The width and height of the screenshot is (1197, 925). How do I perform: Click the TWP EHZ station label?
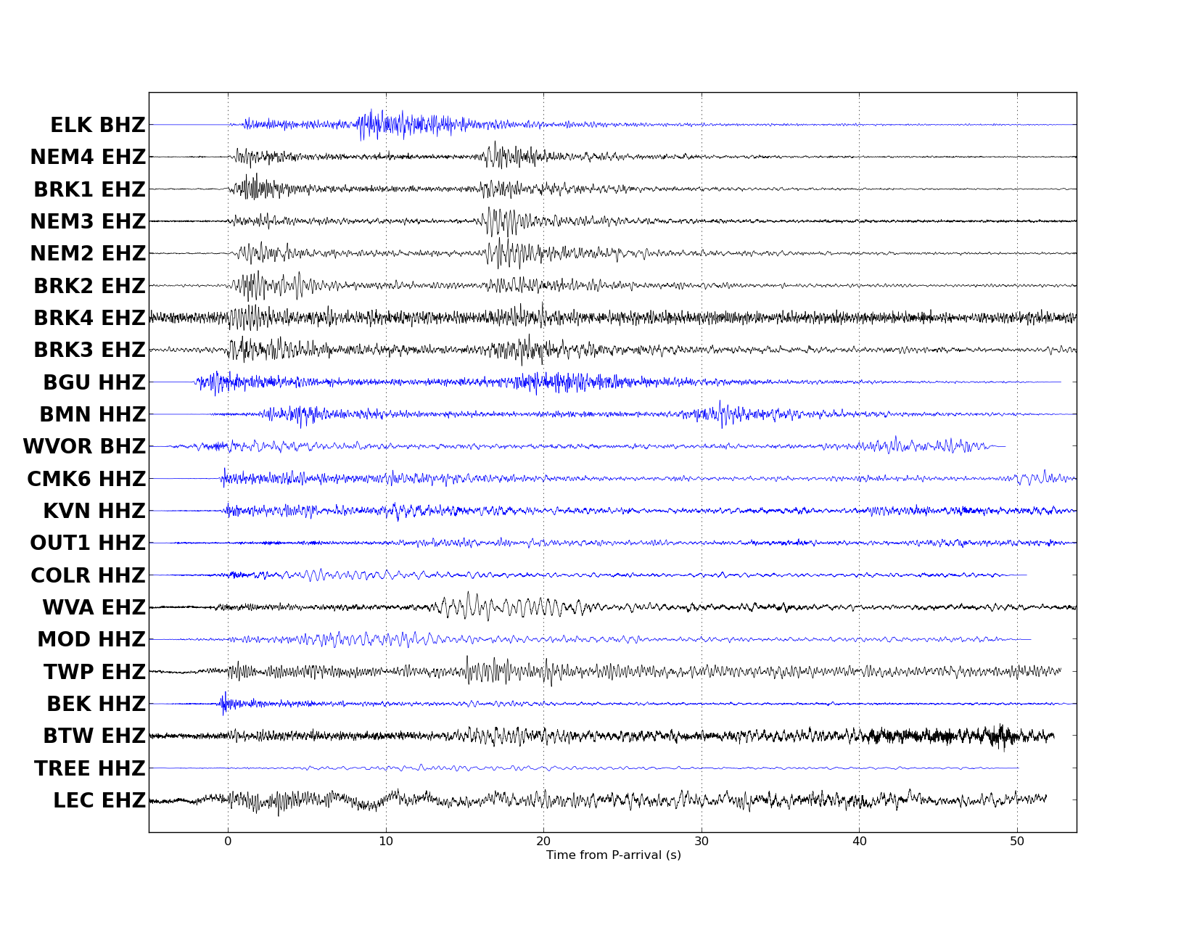click(94, 673)
